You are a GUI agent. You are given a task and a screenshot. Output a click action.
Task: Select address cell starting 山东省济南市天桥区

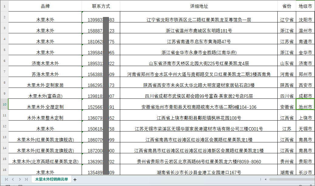tap(199, 61)
